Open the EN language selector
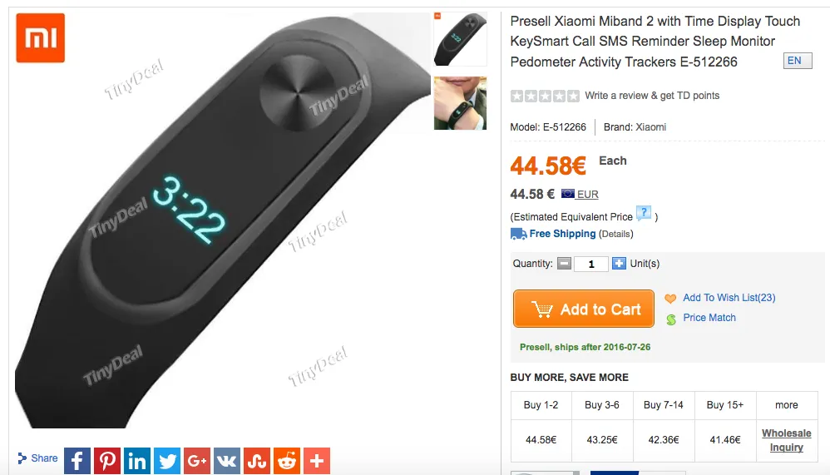This screenshot has width=830, height=475. point(798,61)
